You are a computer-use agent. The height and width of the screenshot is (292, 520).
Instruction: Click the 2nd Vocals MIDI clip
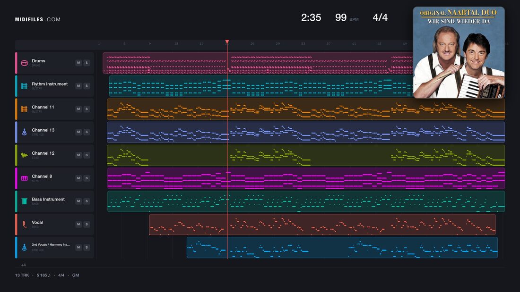[x=342, y=247]
